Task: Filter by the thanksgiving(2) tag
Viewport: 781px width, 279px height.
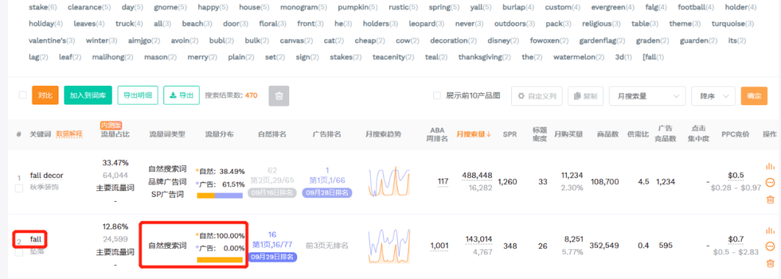Action: click(485, 57)
